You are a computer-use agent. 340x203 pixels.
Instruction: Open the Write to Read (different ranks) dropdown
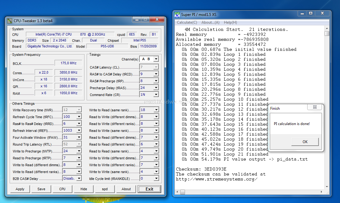(79, 172)
